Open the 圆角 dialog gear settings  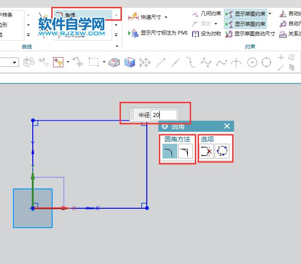165,126
